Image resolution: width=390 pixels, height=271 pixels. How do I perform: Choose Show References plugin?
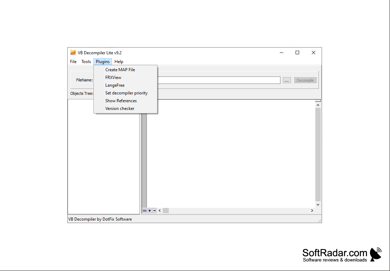[x=126, y=100]
